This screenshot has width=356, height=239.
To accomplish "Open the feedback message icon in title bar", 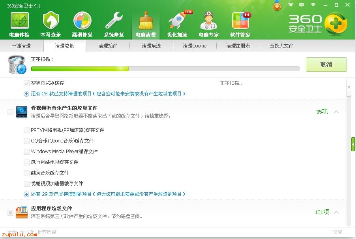I will coord(302,5).
